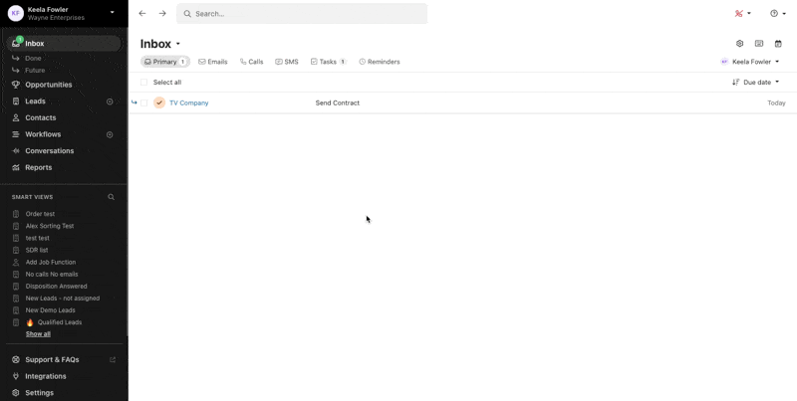Click the Today due date of TV Company
797x401 pixels.
click(776, 103)
